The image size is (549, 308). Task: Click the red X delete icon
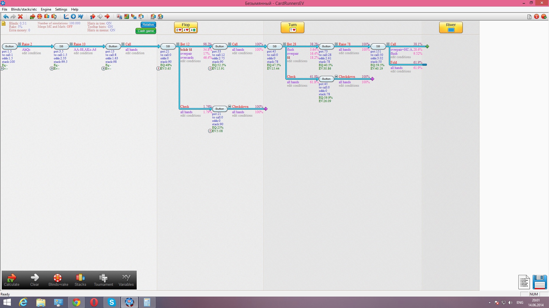pyautogui.click(x=20, y=17)
